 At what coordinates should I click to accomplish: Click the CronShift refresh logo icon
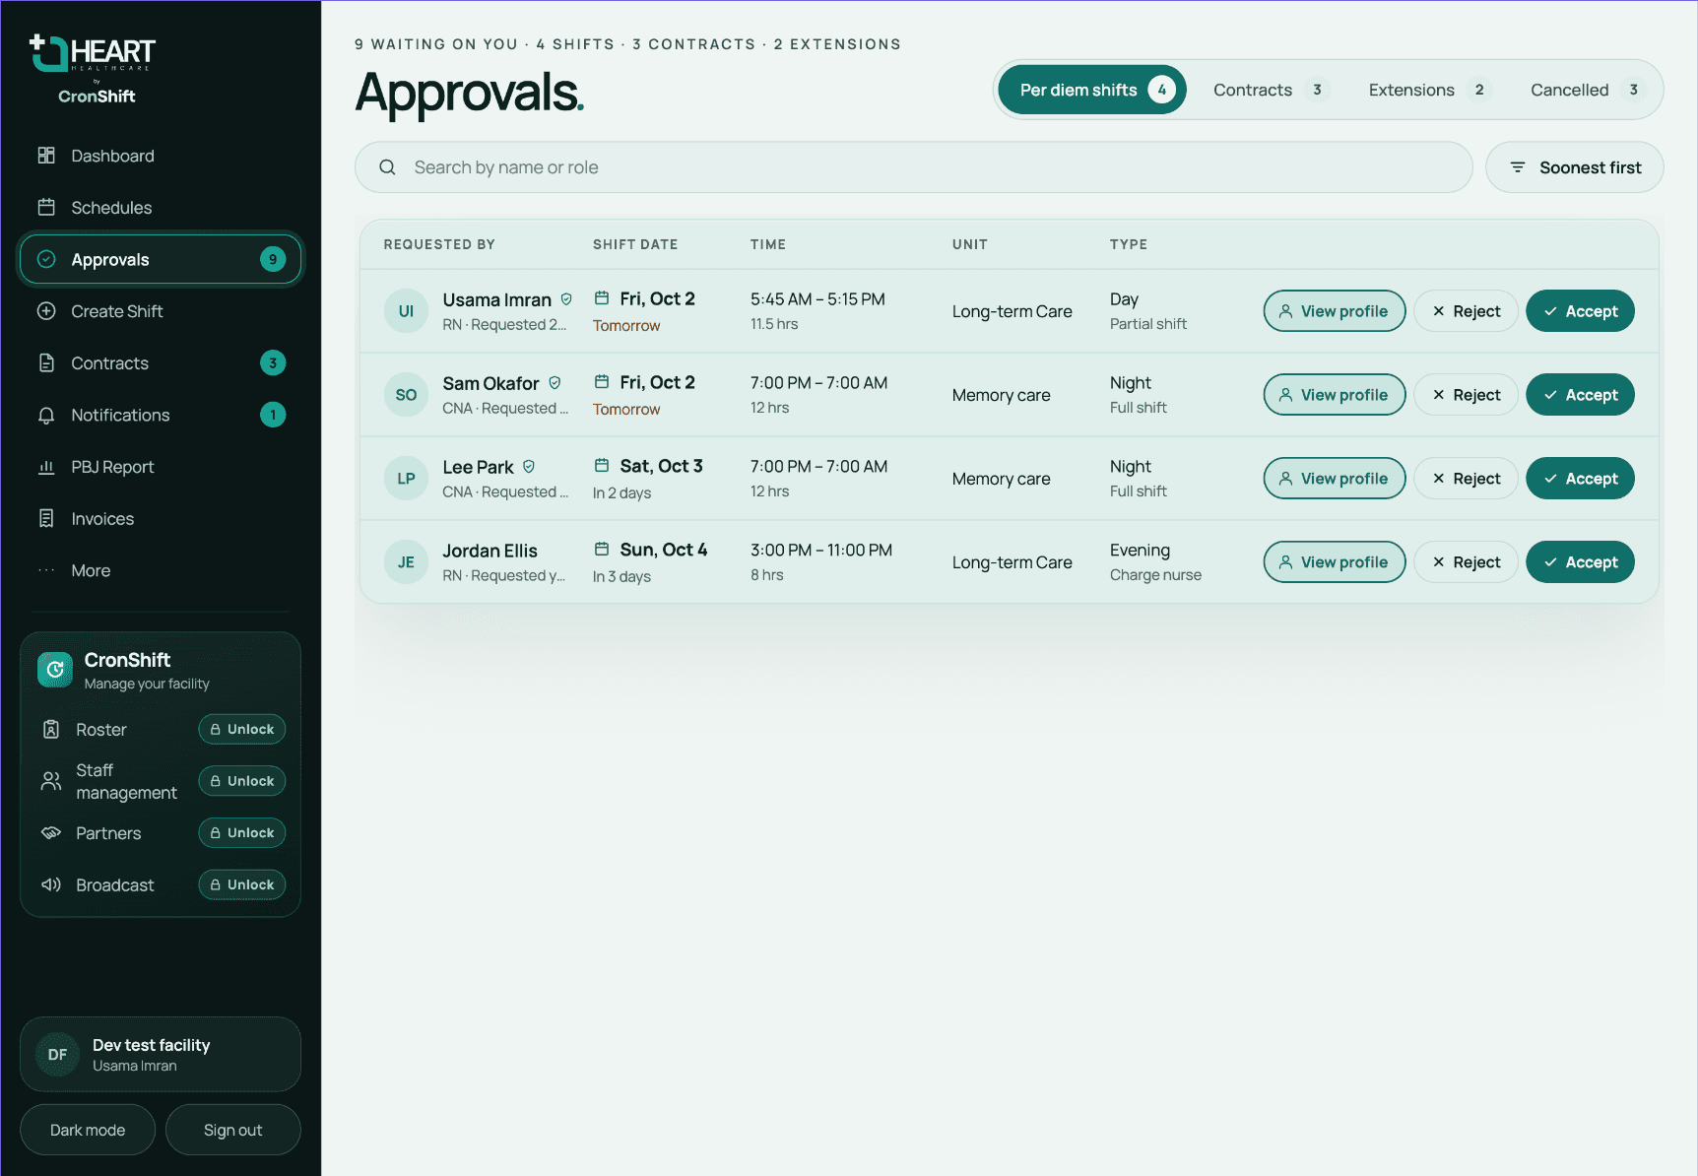click(x=55, y=670)
